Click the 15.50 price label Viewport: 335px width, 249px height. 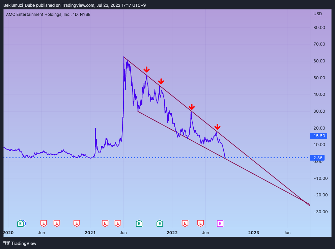tap(319, 136)
